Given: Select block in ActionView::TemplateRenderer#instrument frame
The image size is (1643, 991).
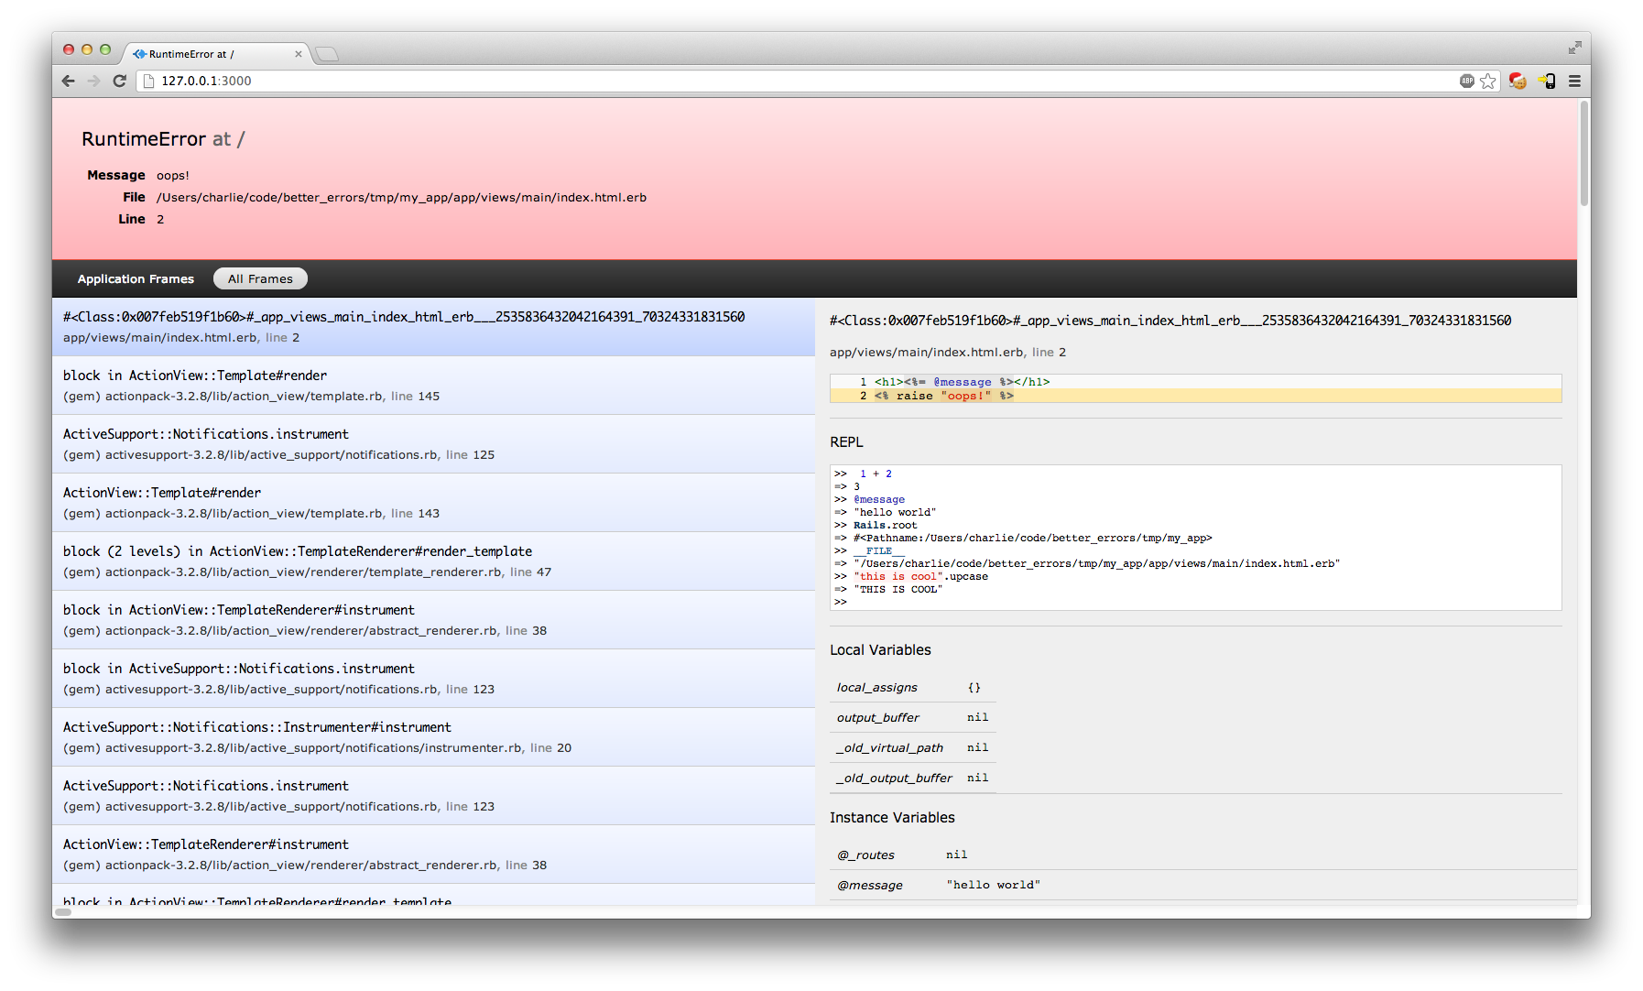Looking at the screenshot, I should click(x=433, y=620).
